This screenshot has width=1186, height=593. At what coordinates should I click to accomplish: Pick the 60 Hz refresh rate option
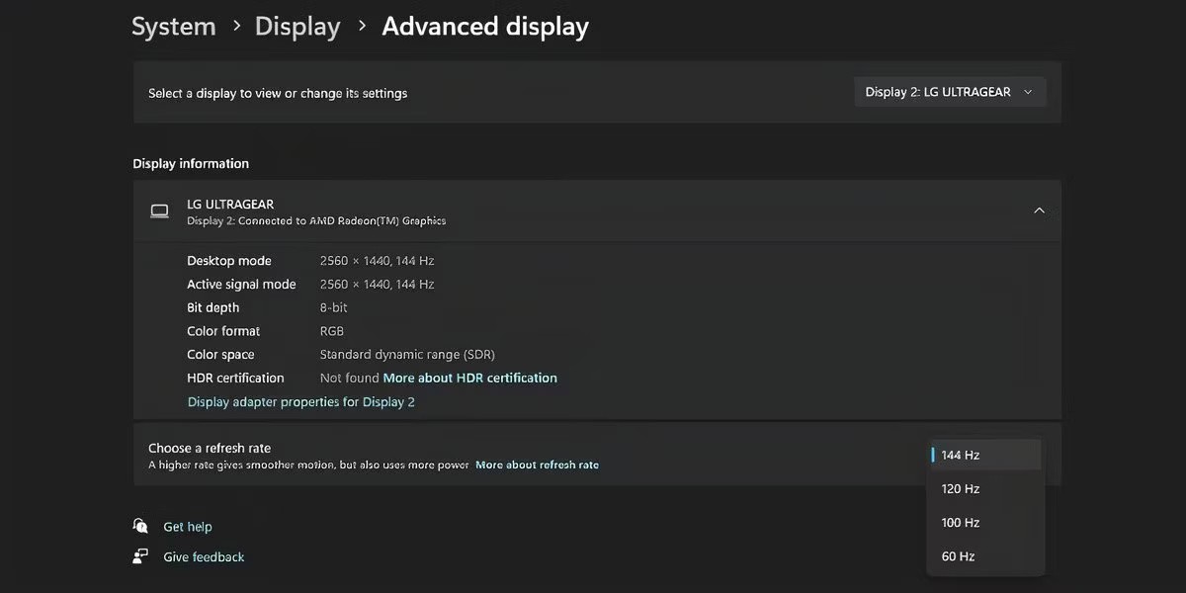pos(985,555)
